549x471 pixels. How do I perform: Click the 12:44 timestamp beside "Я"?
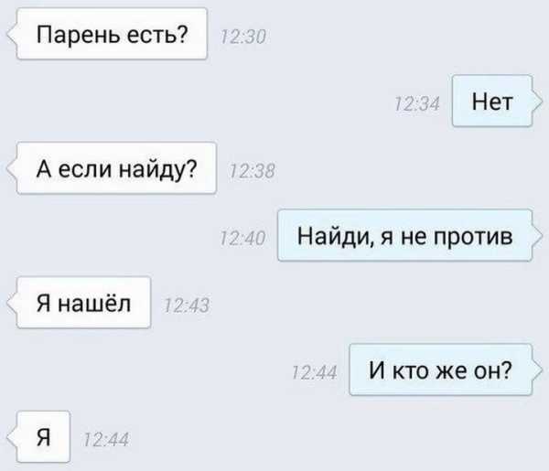click(x=106, y=440)
